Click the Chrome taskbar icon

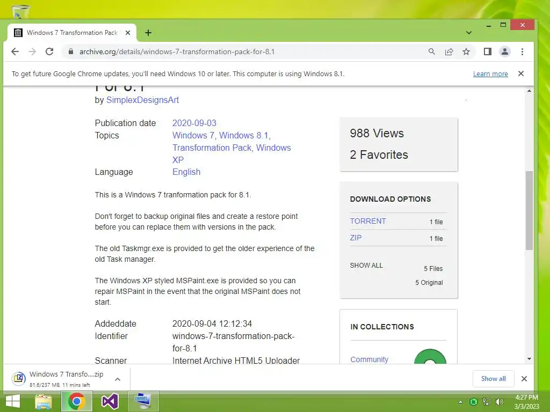[77, 401]
